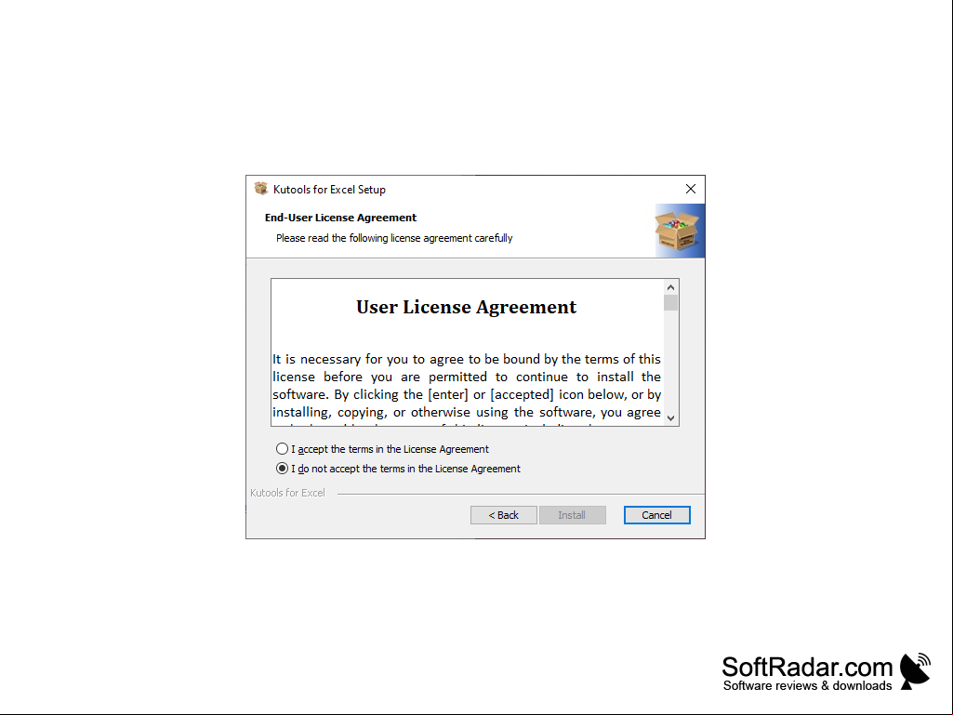Click the SoftRadar satellite dish icon

(915, 671)
